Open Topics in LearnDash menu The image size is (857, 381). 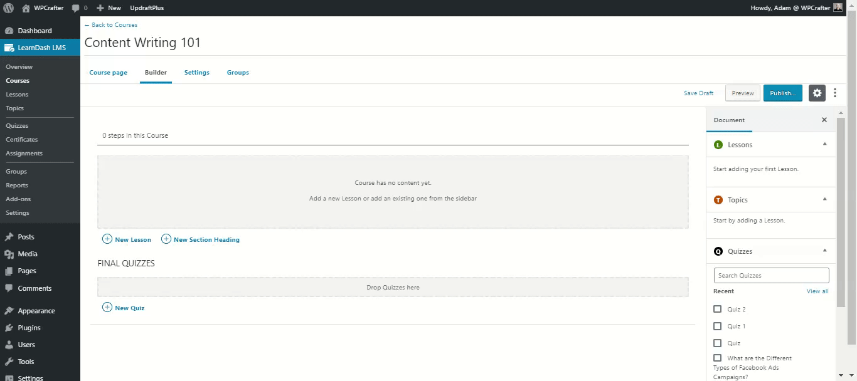point(15,108)
